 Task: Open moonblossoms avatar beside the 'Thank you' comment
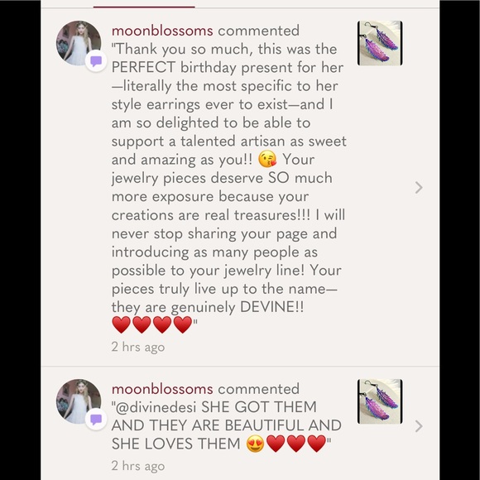click(79, 43)
